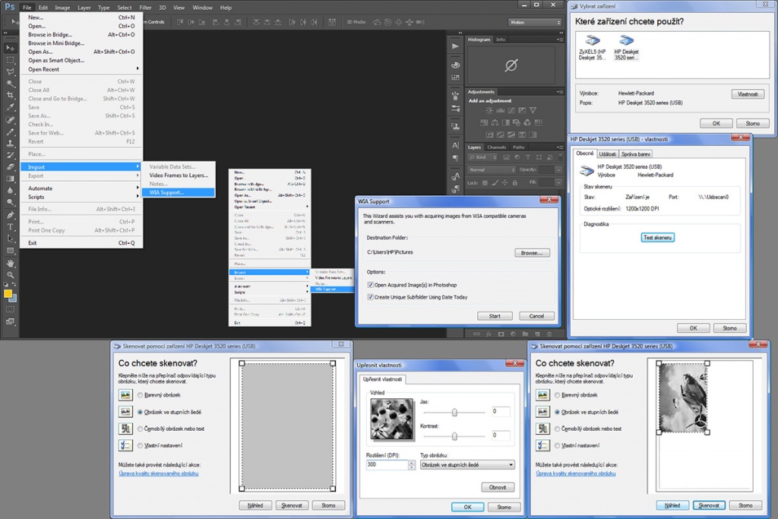
Task: Select Barevný obrázek in the bird-preview scan dialog
Action: [x=558, y=395]
